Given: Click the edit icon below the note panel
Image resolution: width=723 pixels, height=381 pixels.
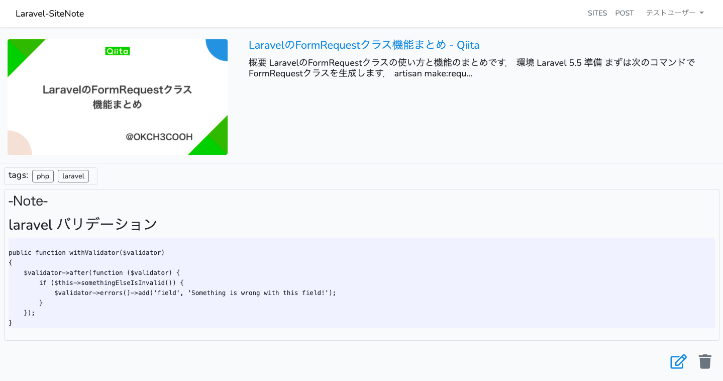Looking at the screenshot, I should tap(678, 361).
